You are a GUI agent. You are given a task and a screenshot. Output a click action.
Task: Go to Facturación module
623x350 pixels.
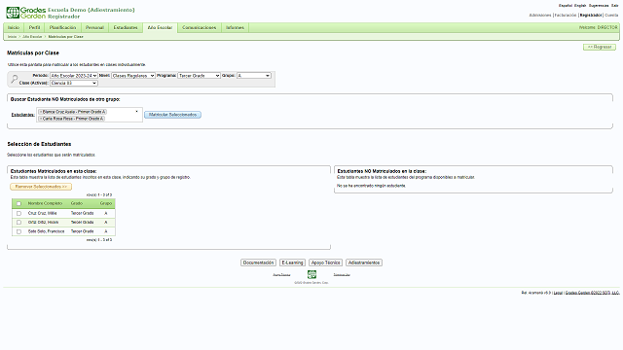[566, 16]
